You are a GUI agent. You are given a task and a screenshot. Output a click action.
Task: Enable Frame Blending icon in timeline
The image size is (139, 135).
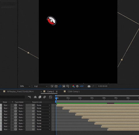click(40, 97)
